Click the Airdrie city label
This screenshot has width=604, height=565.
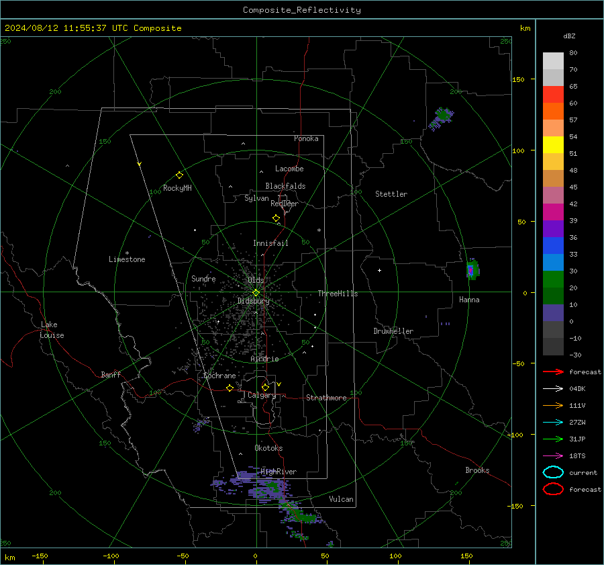pos(264,359)
